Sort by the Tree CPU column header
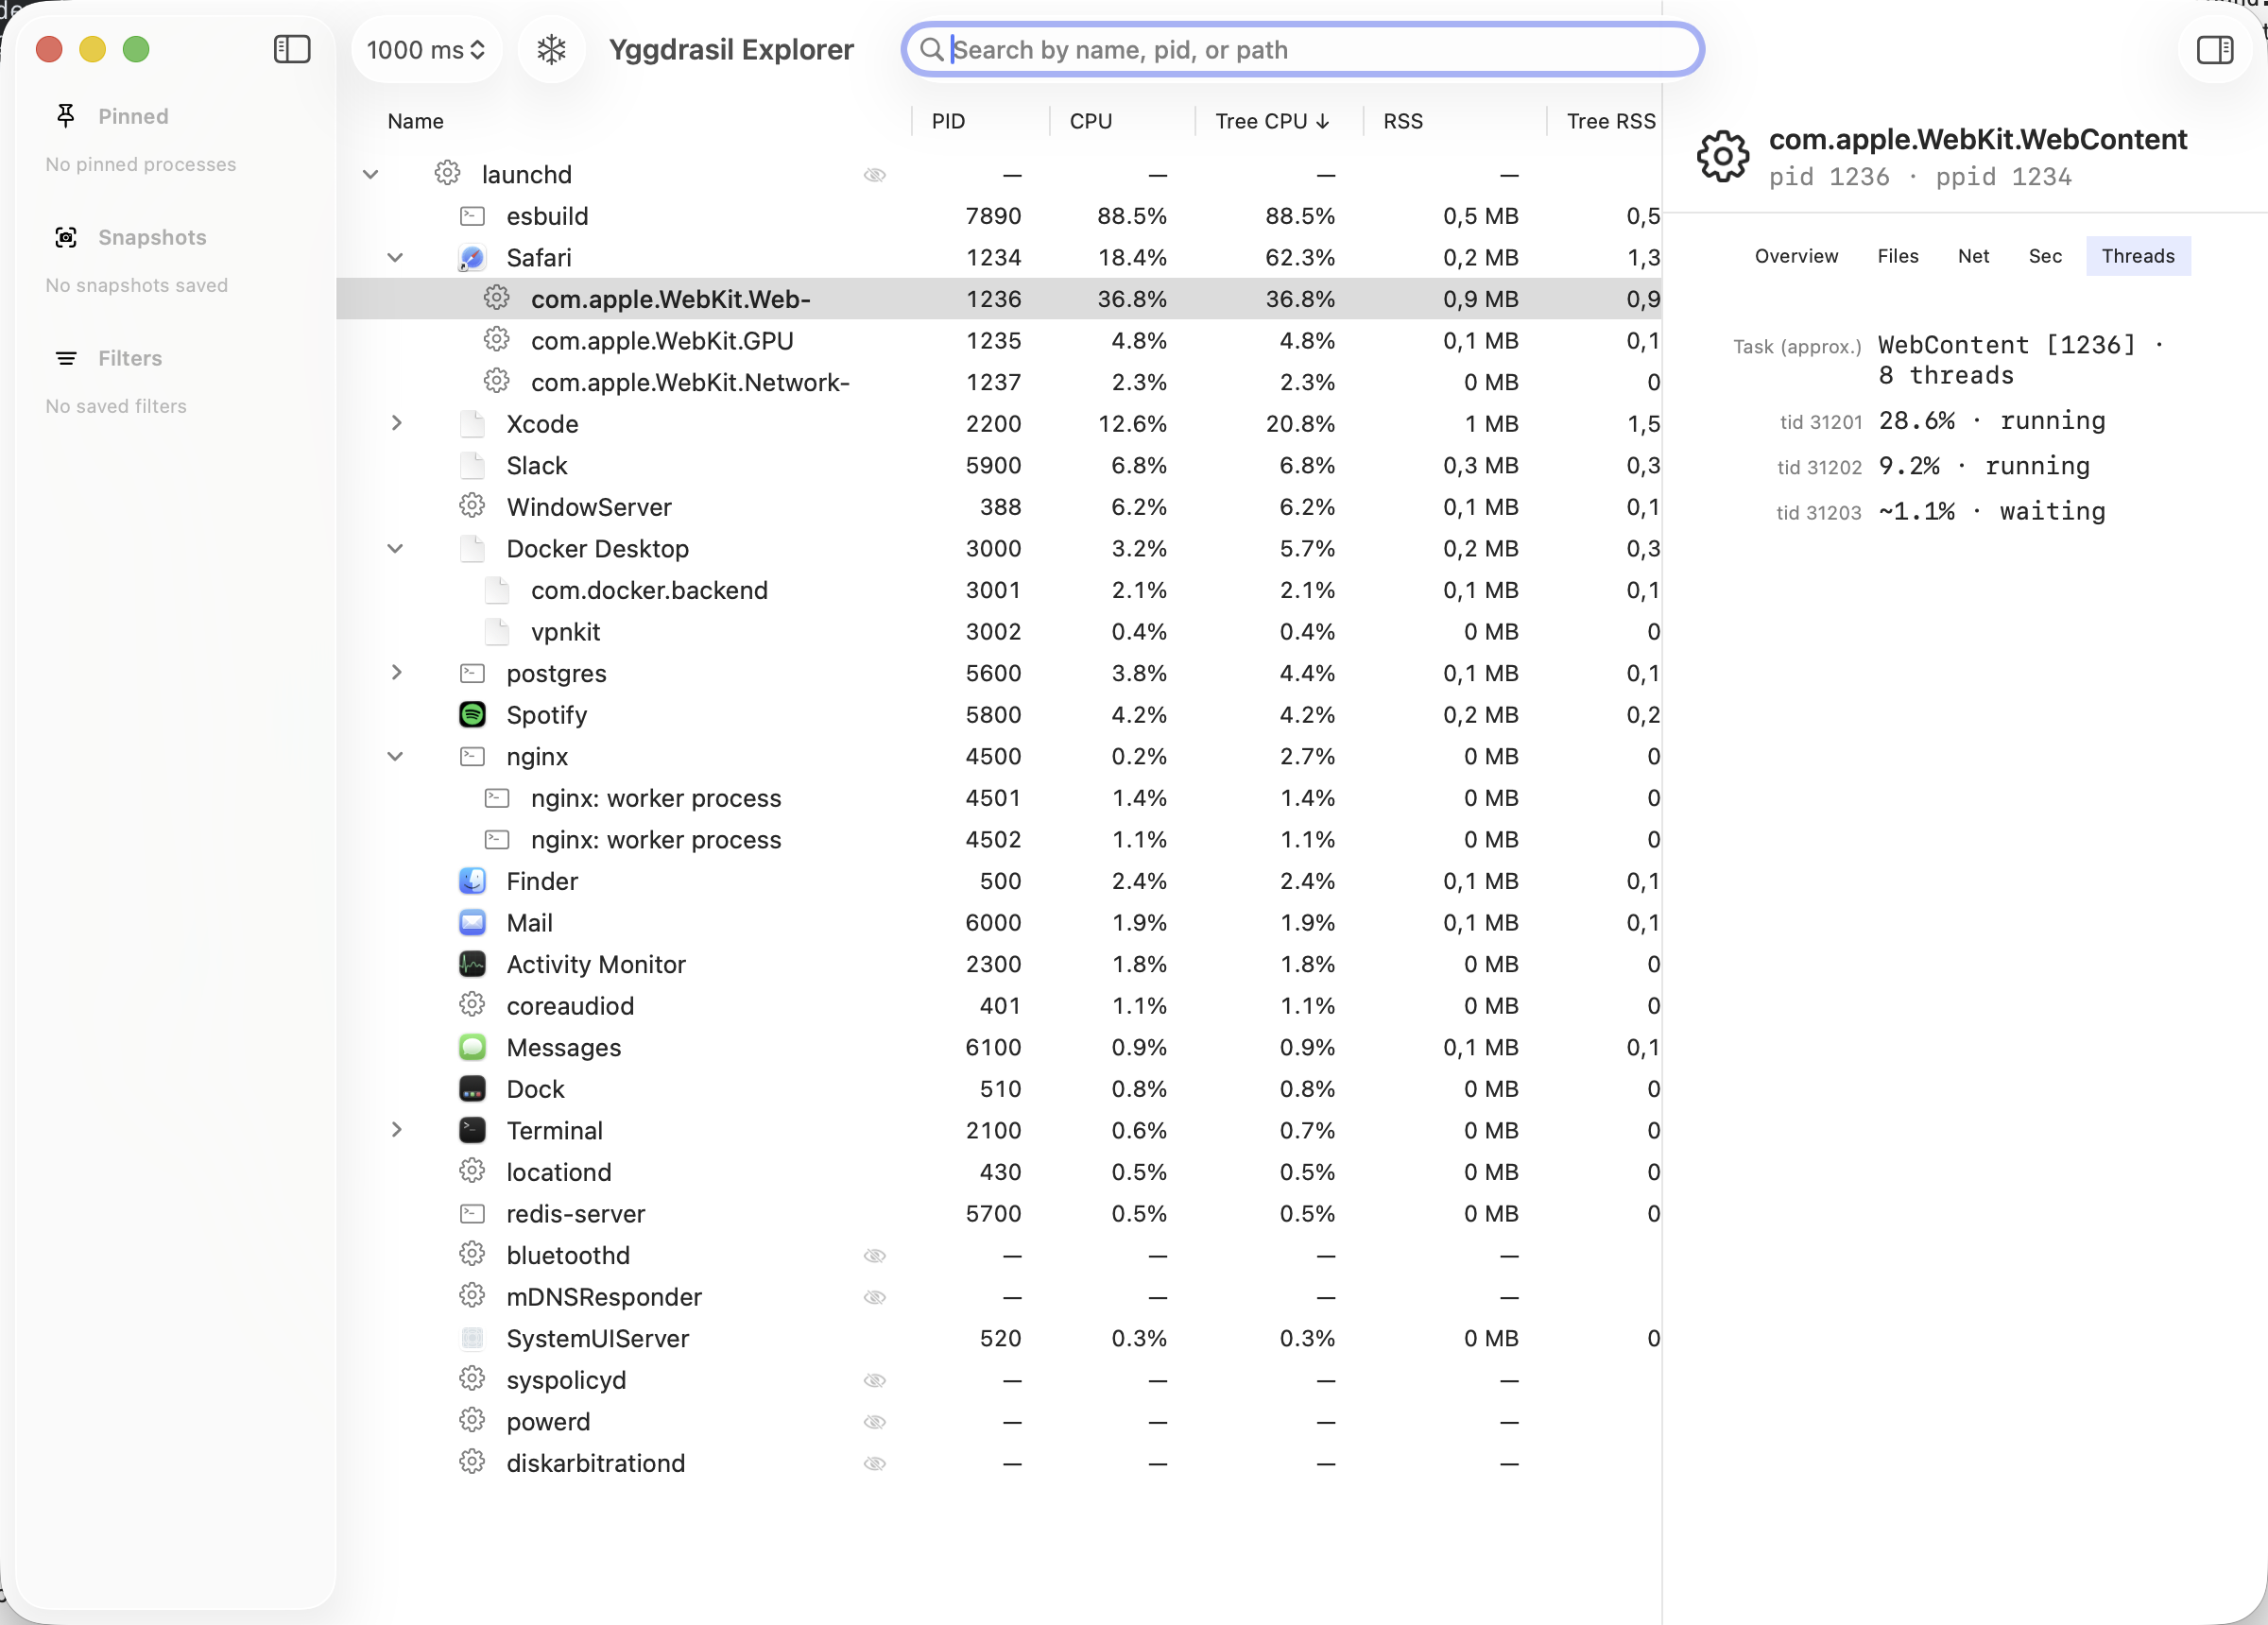Viewport: 2268px width, 1625px height. pyautogui.click(x=1272, y=121)
